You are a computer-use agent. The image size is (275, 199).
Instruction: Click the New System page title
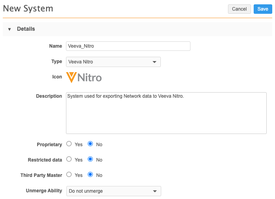pyautogui.click(x=28, y=8)
